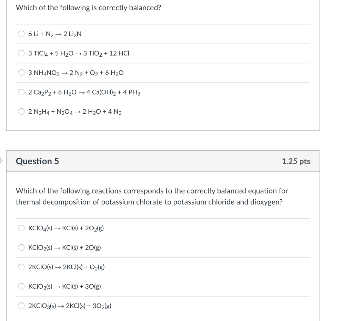Click the "1.25 pts" points label
The image size is (353, 321).
coord(295,161)
